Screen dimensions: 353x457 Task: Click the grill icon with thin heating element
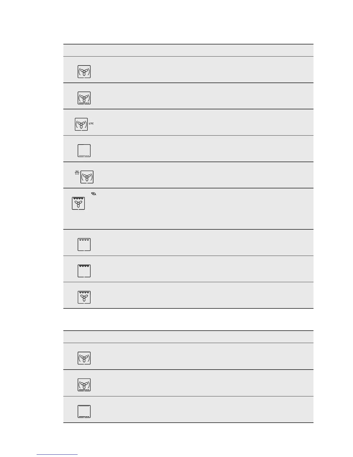(84, 244)
